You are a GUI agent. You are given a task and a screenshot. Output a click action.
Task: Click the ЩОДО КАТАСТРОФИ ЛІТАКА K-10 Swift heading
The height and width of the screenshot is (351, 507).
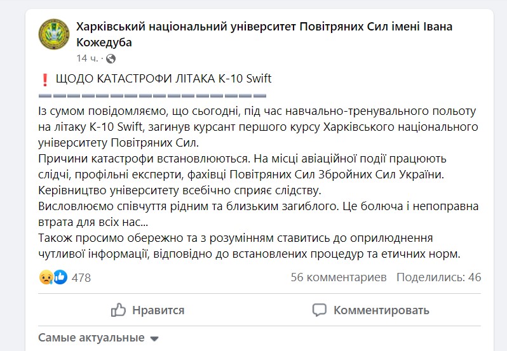pyautogui.click(x=164, y=79)
